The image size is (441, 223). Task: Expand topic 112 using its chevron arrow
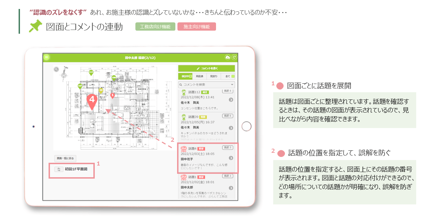231,100
